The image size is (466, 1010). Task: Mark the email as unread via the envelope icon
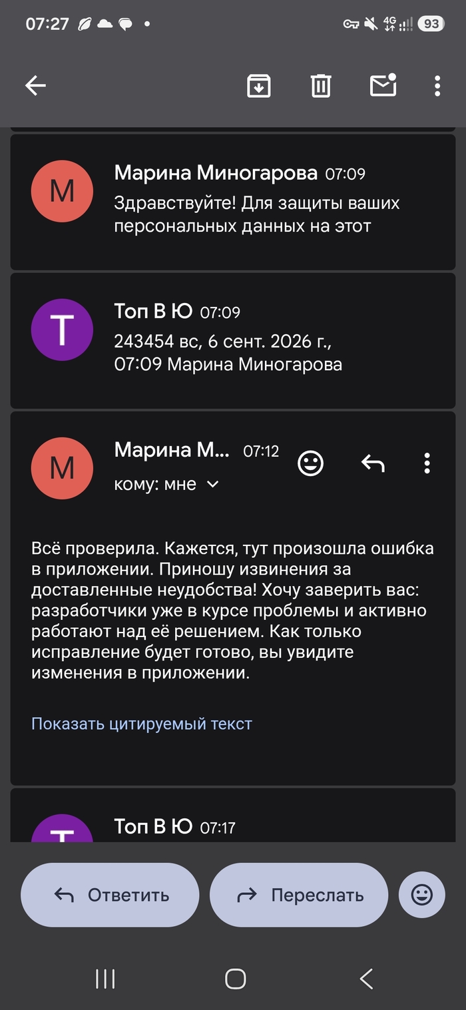(383, 85)
